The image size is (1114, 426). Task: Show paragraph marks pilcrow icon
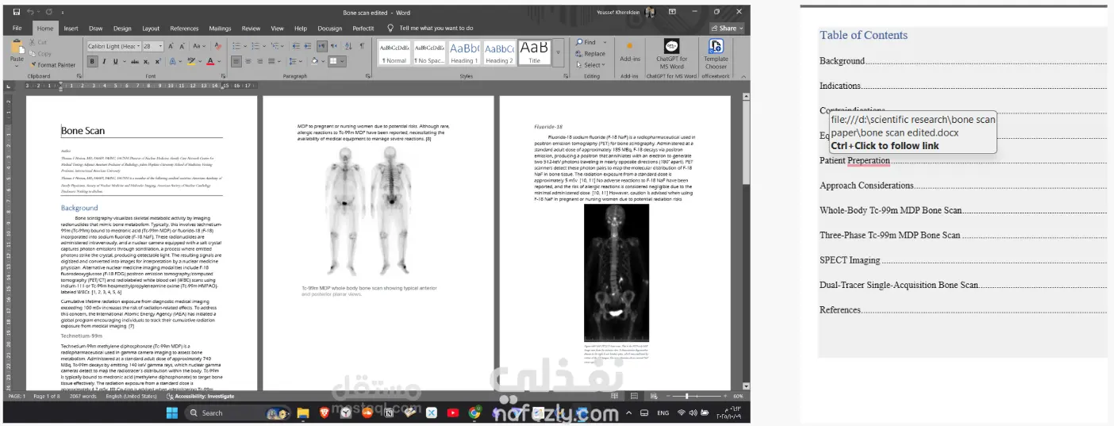(362, 46)
